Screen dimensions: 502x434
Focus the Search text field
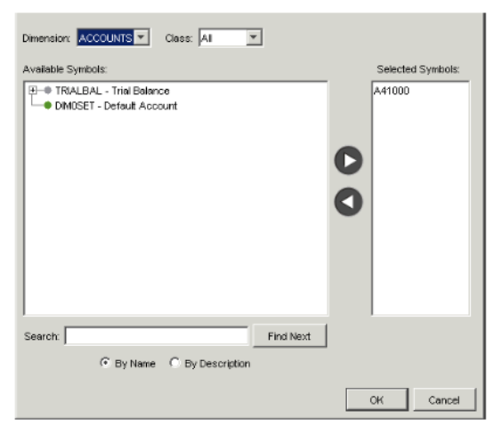pyautogui.click(x=157, y=336)
